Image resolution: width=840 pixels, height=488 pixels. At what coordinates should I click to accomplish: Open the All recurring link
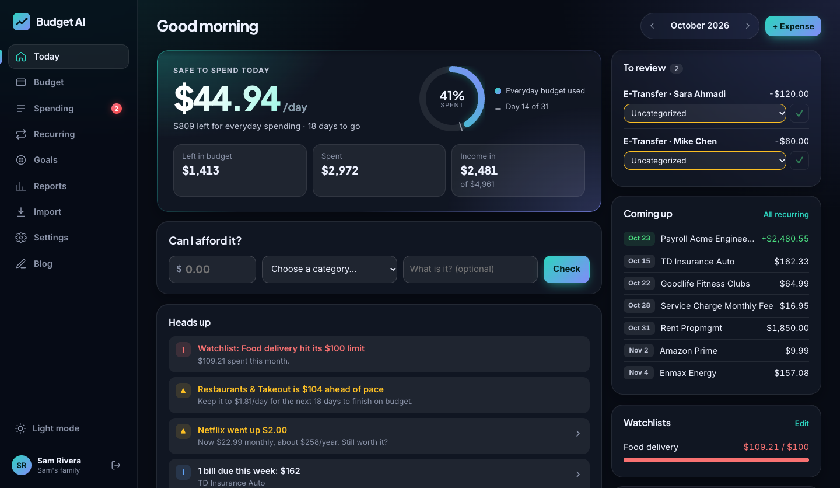tap(786, 215)
